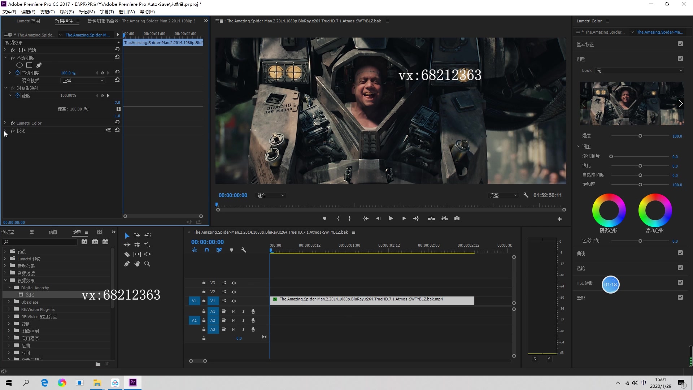
Task: Select the Hand tool
Action: pyautogui.click(x=137, y=264)
